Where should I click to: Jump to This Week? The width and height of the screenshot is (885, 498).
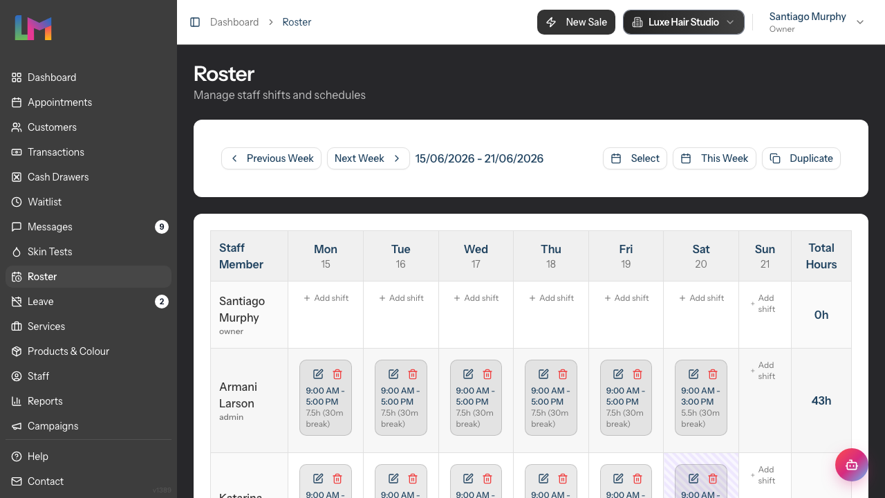coord(714,158)
